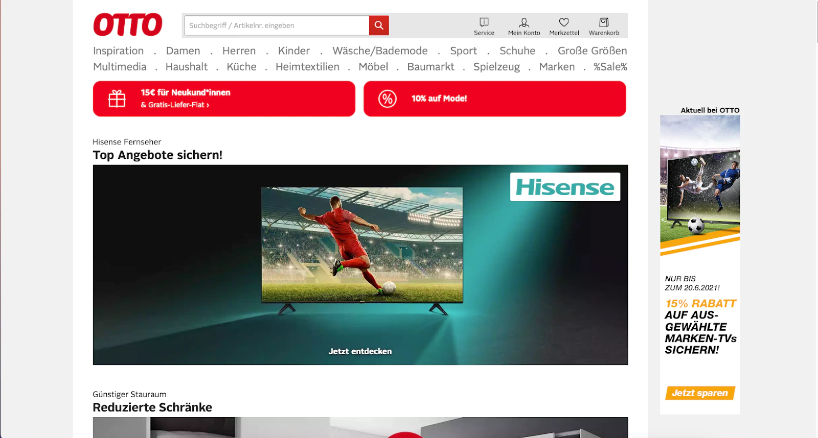The image size is (818, 438).
Task: Click the gift icon in Neukund*innen banner
Action: coord(117,99)
